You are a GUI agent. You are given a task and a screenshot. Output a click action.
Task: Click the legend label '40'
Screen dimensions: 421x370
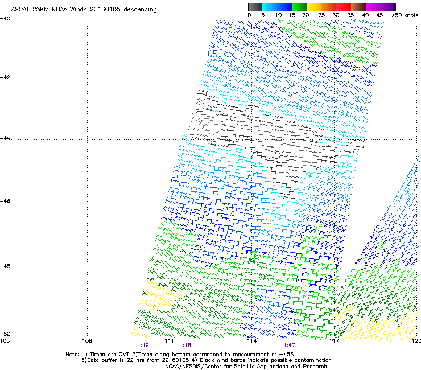coord(365,15)
